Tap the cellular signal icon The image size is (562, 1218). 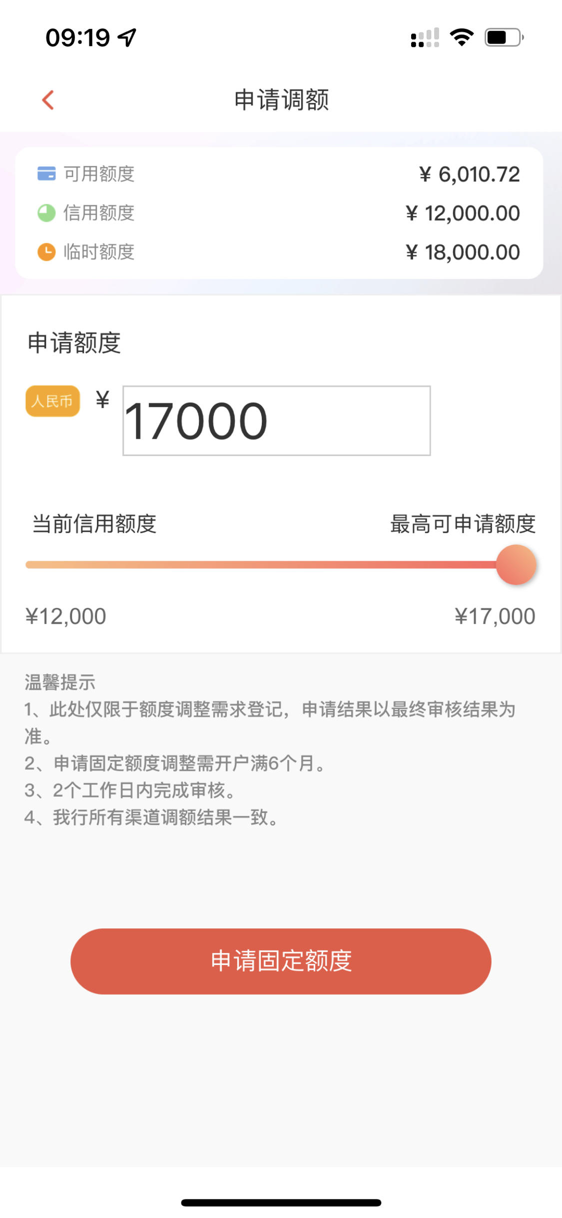click(x=425, y=38)
